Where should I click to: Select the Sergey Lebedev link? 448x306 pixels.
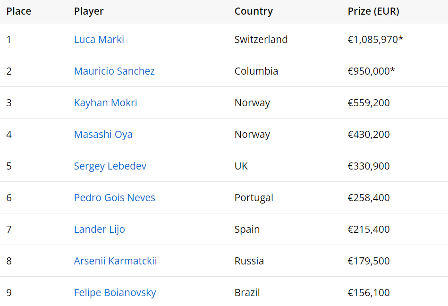tap(110, 166)
